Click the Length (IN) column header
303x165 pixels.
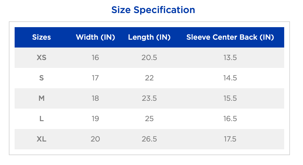coord(149,37)
